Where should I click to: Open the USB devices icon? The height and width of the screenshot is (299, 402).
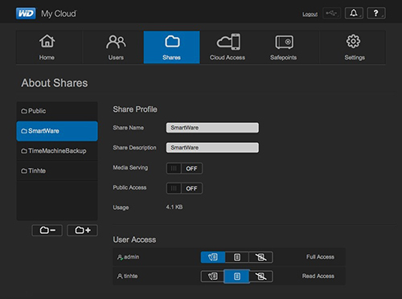coord(331,13)
